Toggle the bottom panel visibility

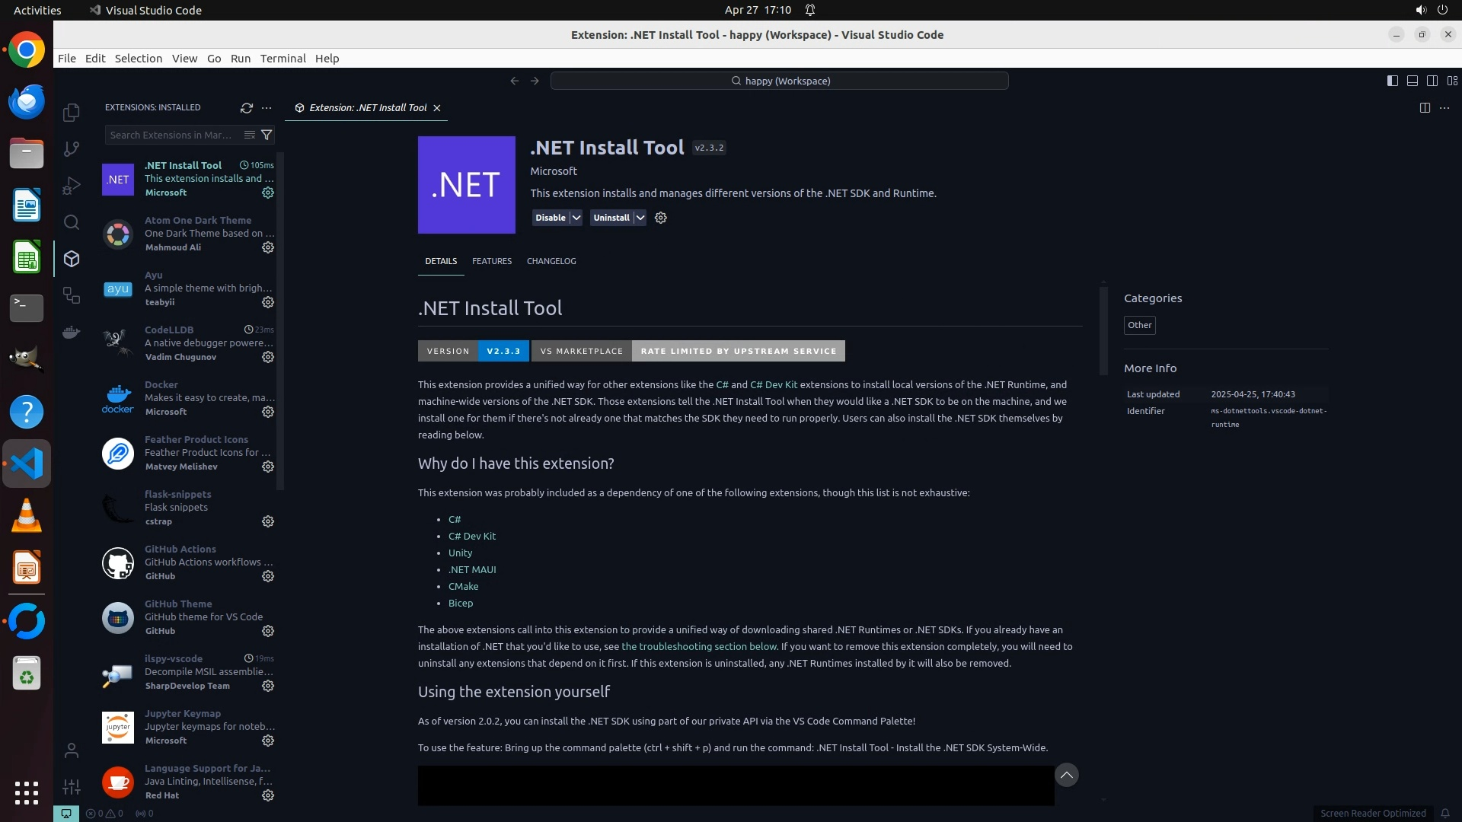click(x=1413, y=81)
